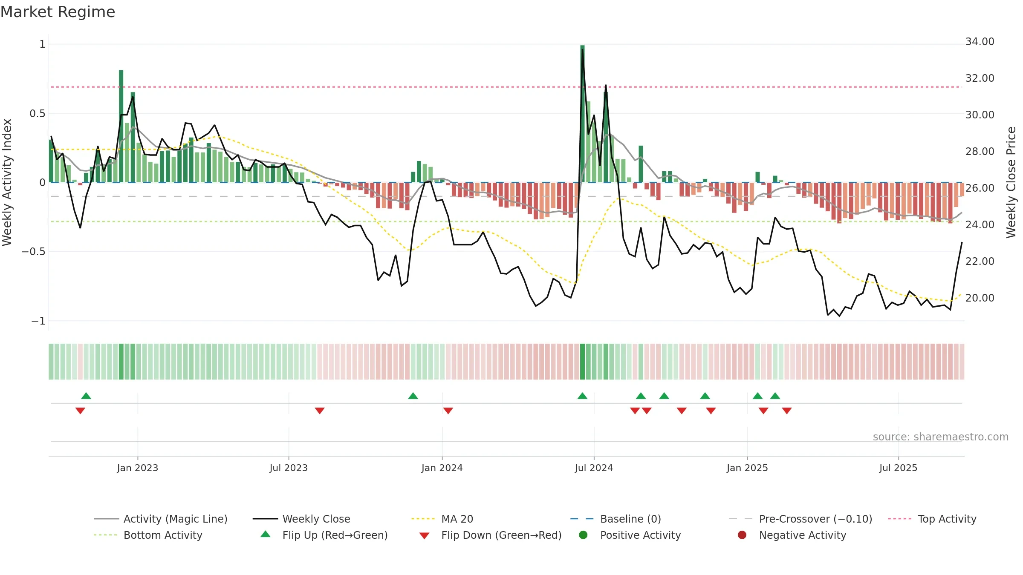Image resolution: width=1023 pixels, height=575 pixels.
Task: Click the green flip-up marker just before Jul 2024
Action: coord(582,396)
